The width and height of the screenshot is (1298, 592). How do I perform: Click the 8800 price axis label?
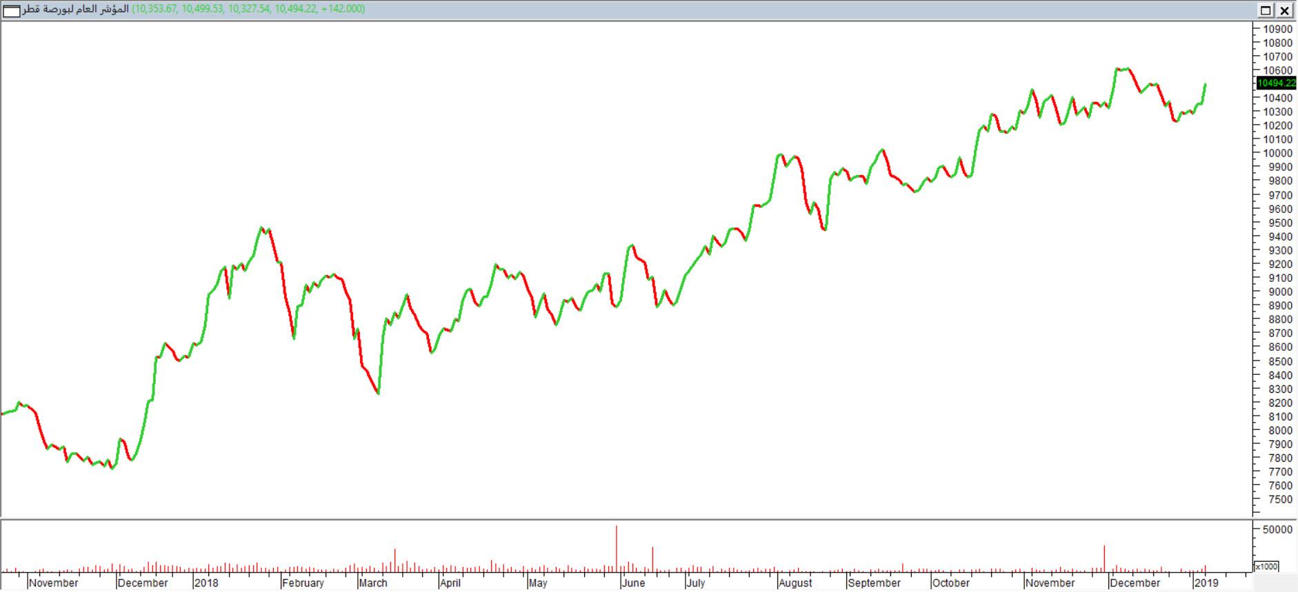pos(1281,319)
